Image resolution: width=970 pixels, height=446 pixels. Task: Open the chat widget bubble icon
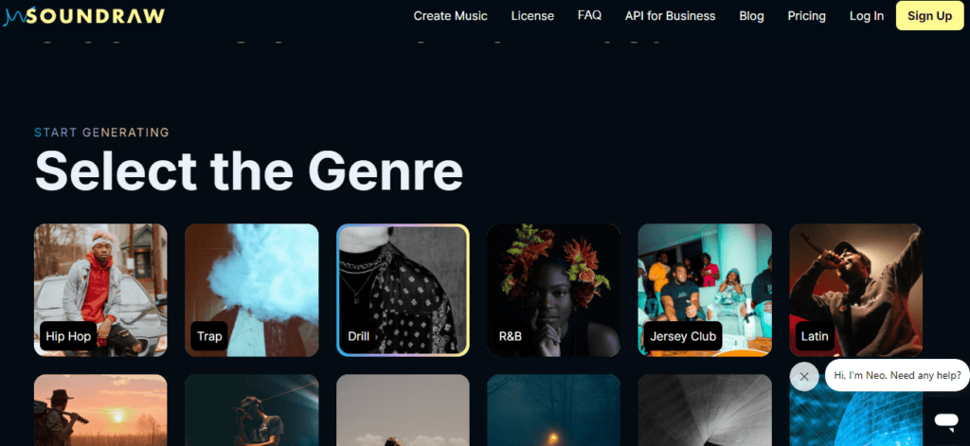(x=945, y=420)
